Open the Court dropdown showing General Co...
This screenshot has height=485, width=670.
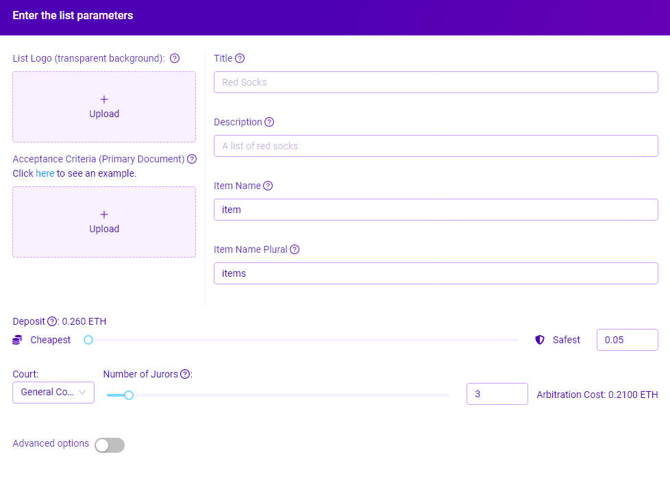[x=53, y=393]
